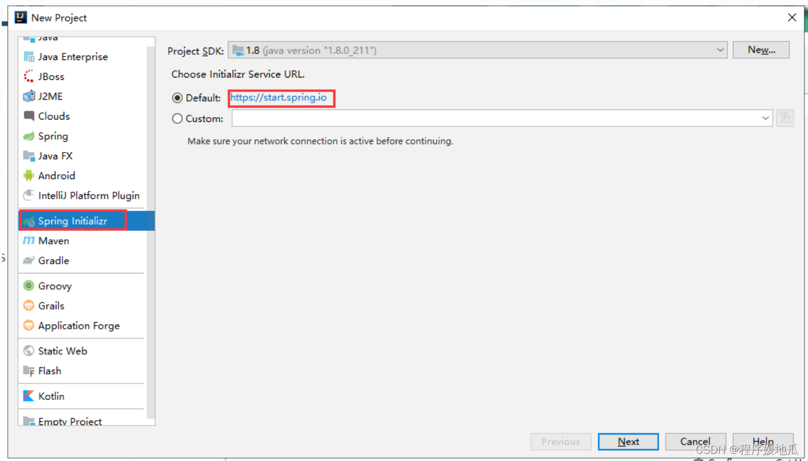This screenshot has height=461, width=808.
Task: Open the https://start.spring.io link
Action: click(x=279, y=97)
